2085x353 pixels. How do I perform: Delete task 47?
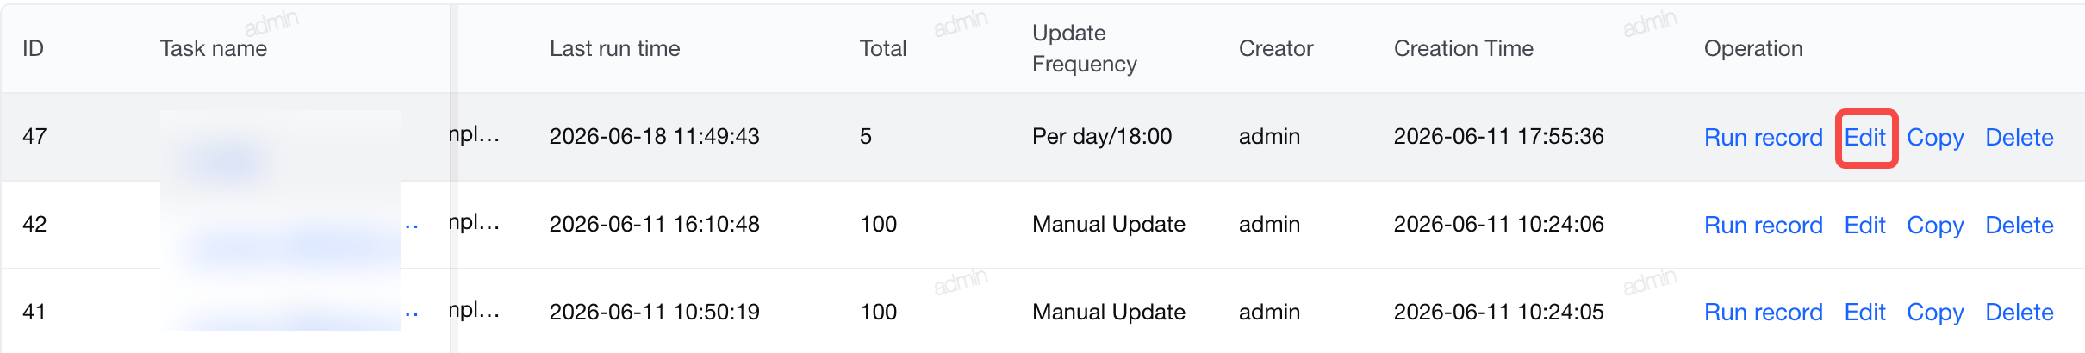click(2020, 138)
